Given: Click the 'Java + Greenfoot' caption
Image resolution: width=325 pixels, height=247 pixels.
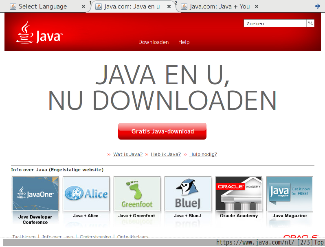Looking at the screenshot, I should pyautogui.click(x=136, y=216).
